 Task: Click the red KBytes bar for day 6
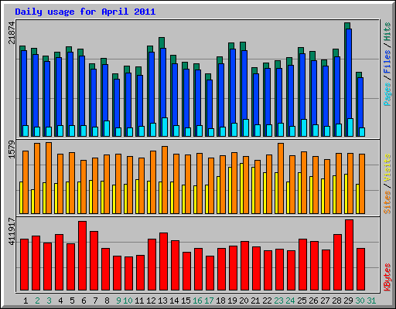pos(82,256)
